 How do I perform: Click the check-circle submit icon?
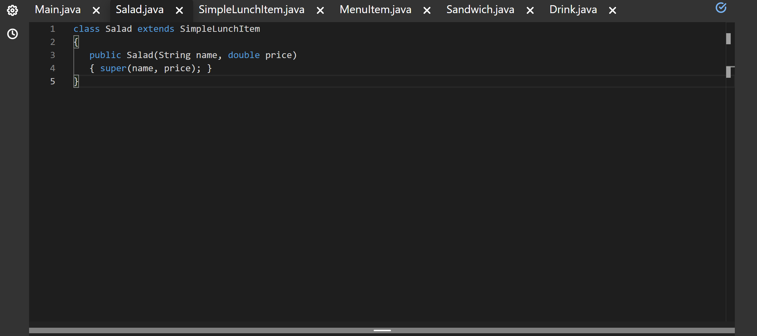721,8
